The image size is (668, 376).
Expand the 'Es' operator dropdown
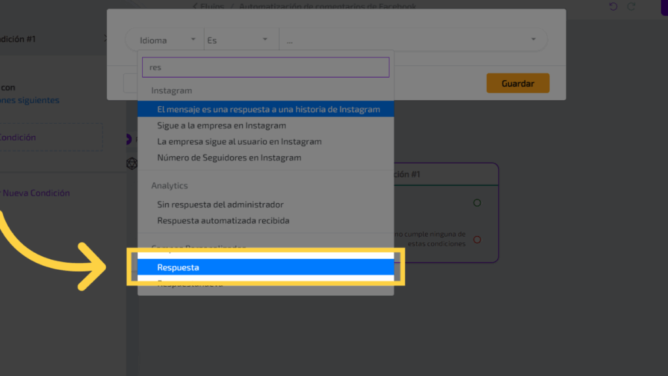pyautogui.click(x=238, y=40)
